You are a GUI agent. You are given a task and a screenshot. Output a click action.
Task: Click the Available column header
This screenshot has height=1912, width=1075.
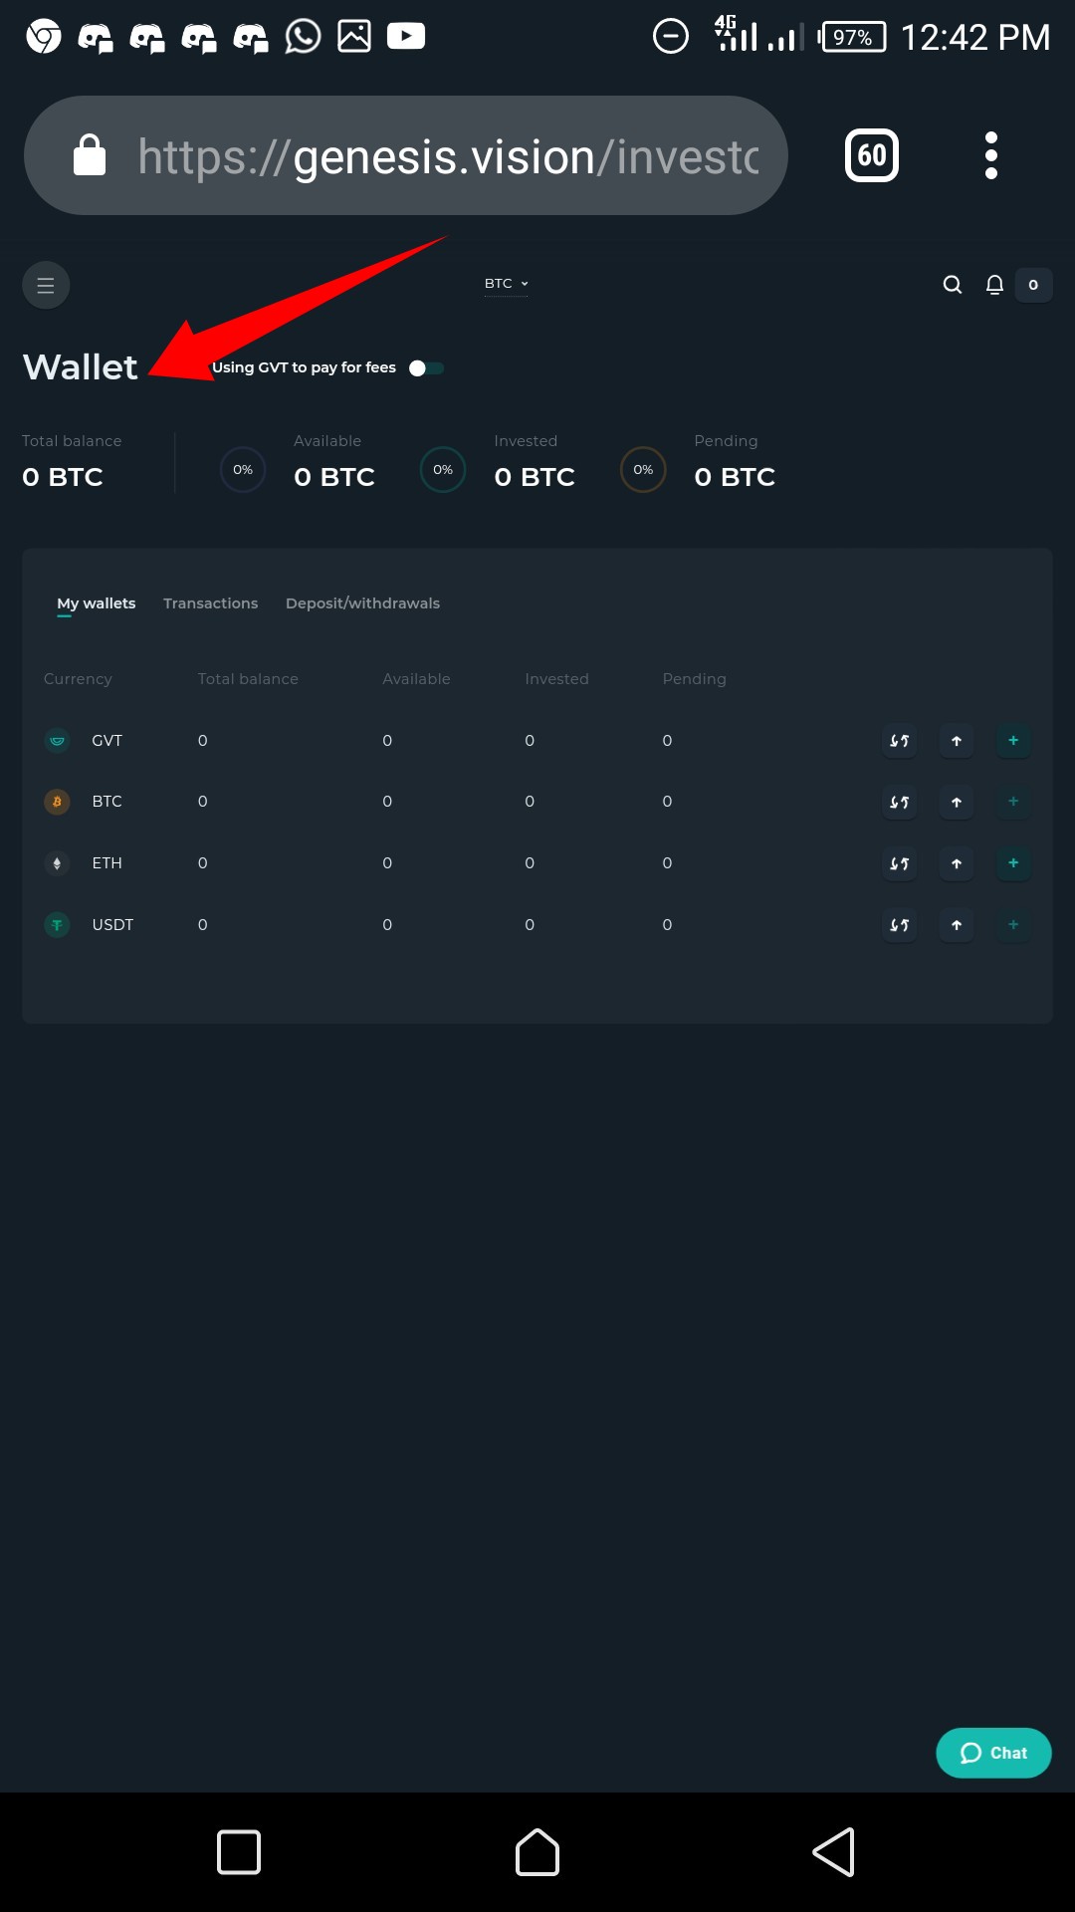[416, 679]
